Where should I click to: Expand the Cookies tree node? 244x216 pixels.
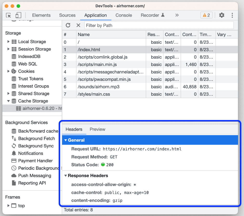tap(9, 71)
